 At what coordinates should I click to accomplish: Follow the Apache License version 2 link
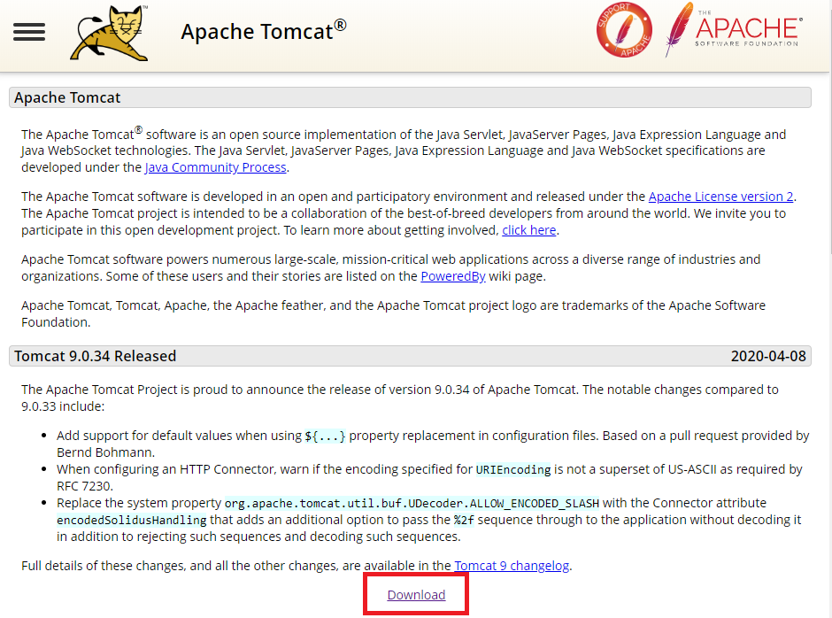[x=720, y=197]
